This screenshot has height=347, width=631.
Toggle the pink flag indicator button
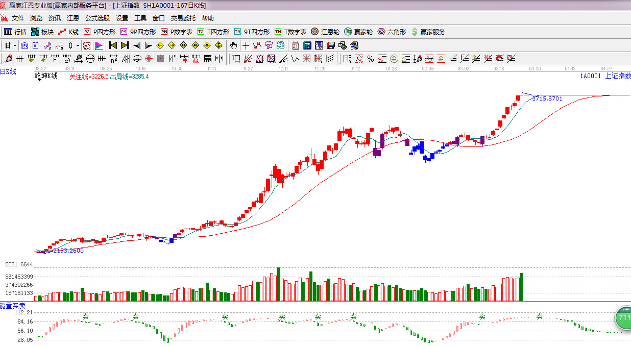pyautogui.click(x=99, y=45)
